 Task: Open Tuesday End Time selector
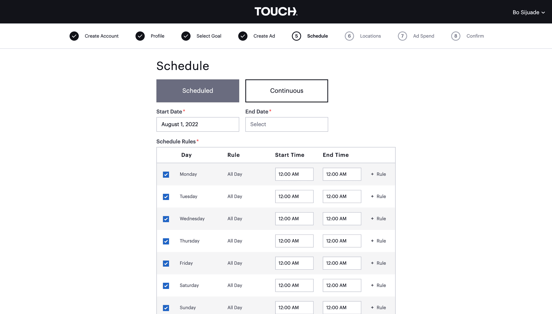[342, 196]
